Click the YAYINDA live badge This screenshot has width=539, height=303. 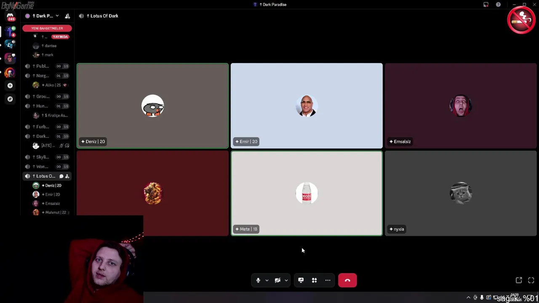(x=60, y=37)
